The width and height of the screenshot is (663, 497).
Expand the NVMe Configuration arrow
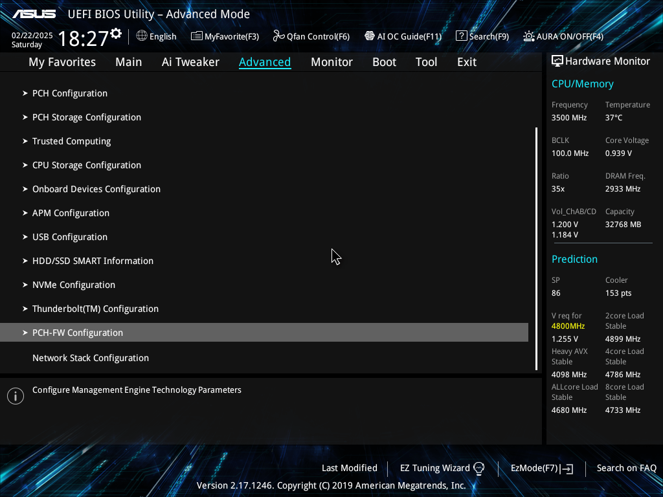(25, 285)
